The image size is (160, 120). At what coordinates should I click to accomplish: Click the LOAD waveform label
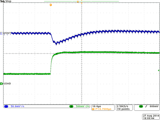coord(7,83)
